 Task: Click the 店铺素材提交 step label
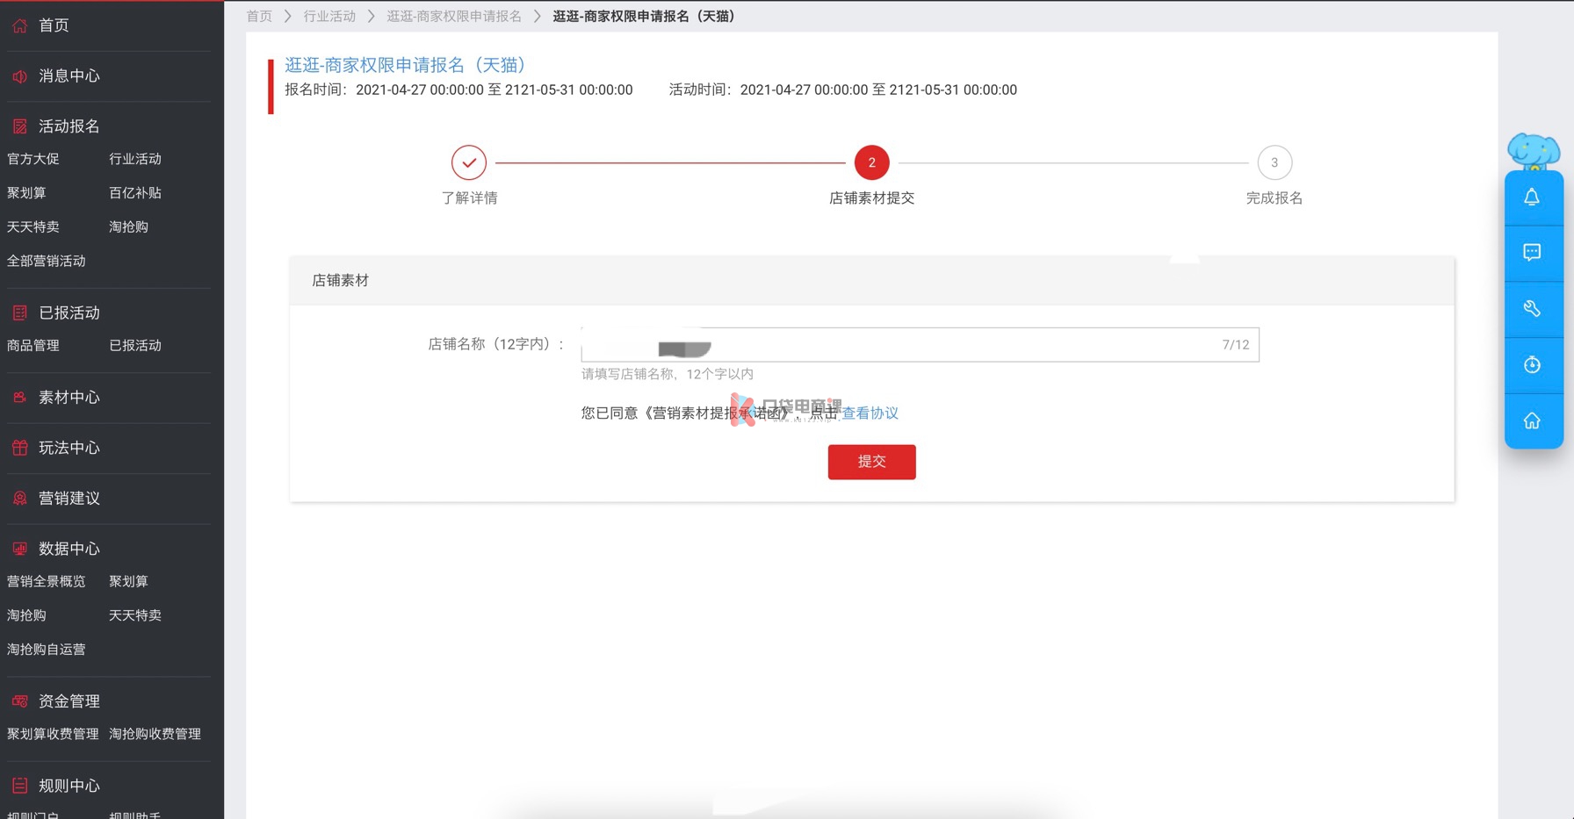871,198
